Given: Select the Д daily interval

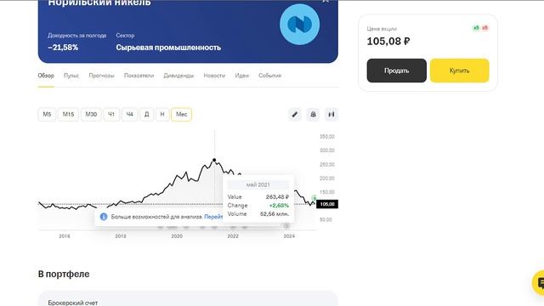Looking at the screenshot, I should [x=146, y=114].
